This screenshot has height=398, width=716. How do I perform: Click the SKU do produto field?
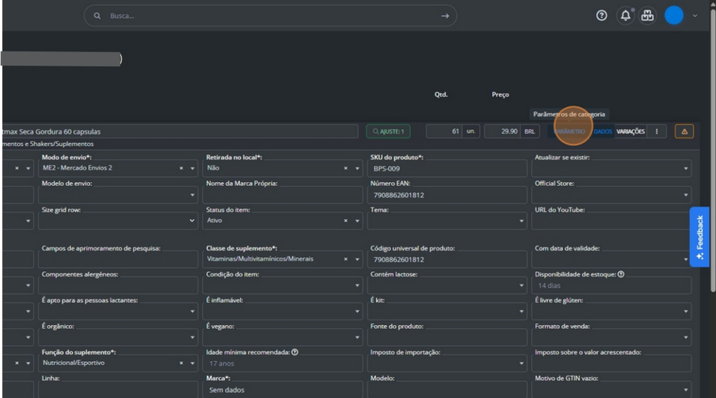[447, 168]
